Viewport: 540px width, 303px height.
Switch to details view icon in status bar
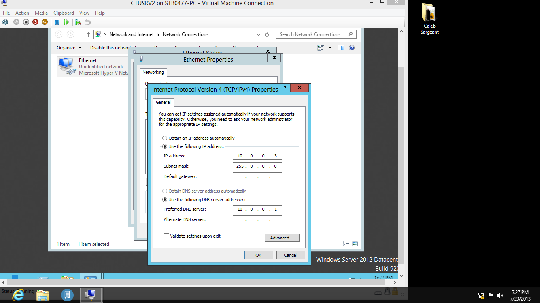click(346, 244)
